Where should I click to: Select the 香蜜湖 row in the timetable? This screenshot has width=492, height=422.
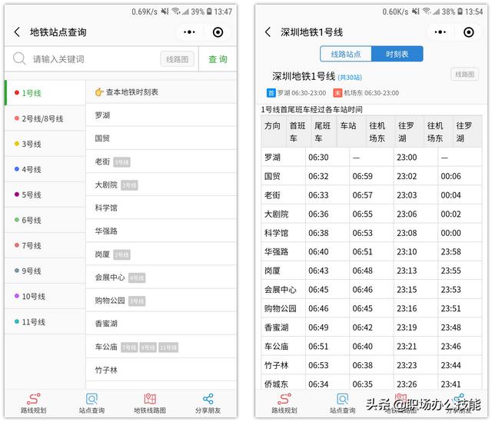pos(371,327)
